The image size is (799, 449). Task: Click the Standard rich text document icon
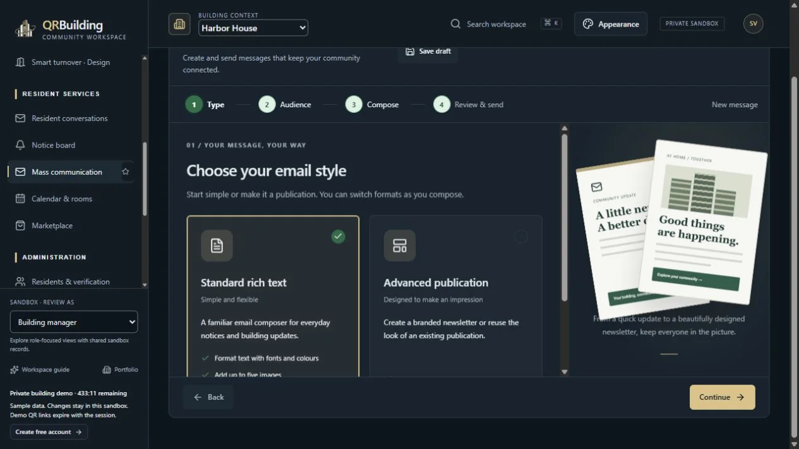point(217,245)
